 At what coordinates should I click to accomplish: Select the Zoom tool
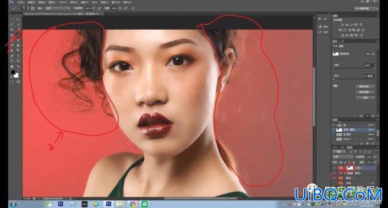point(18,66)
